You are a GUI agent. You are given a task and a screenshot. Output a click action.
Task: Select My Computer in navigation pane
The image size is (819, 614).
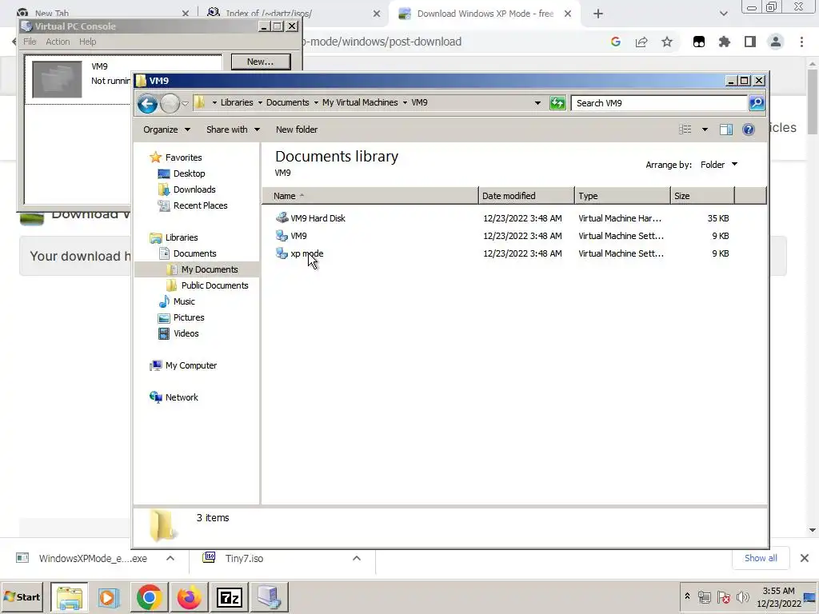pos(183,365)
